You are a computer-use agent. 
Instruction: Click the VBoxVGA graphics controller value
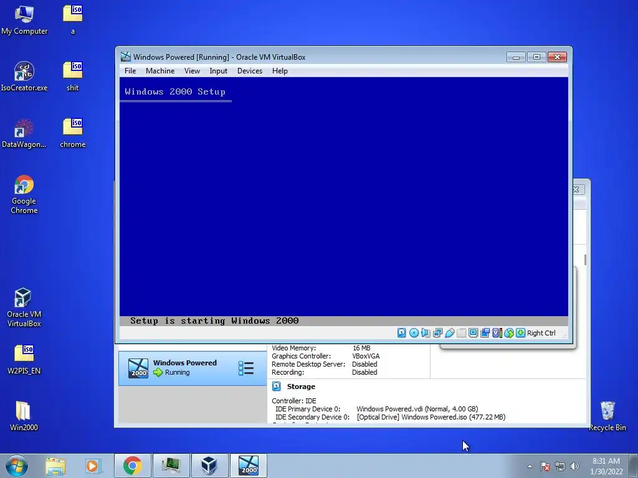(x=366, y=356)
